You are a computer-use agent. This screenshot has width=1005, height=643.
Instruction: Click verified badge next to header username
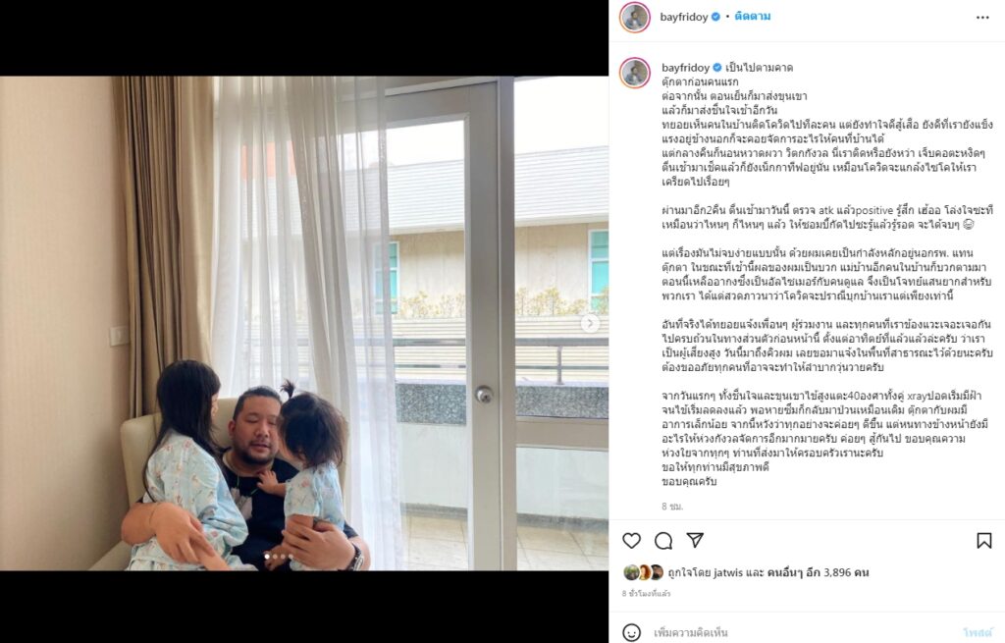point(715,17)
